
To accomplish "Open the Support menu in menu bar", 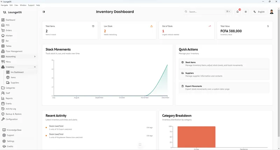I will click(31, 5).
